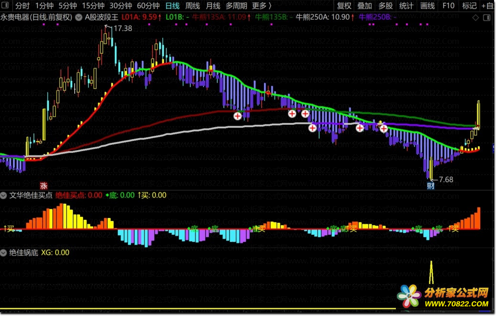This screenshot has width=497, height=316.
Task: Expand the 文华绝佳买点 indicator menu
Action: (3, 196)
